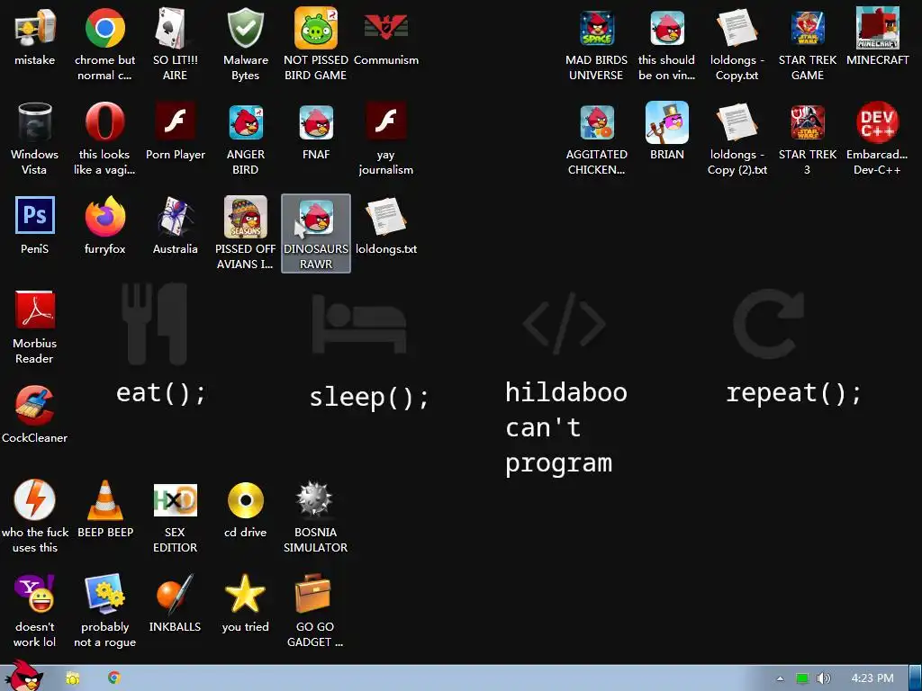Click the Show desktop strip on the taskbar
The image size is (922, 691).
pyautogui.click(x=916, y=678)
